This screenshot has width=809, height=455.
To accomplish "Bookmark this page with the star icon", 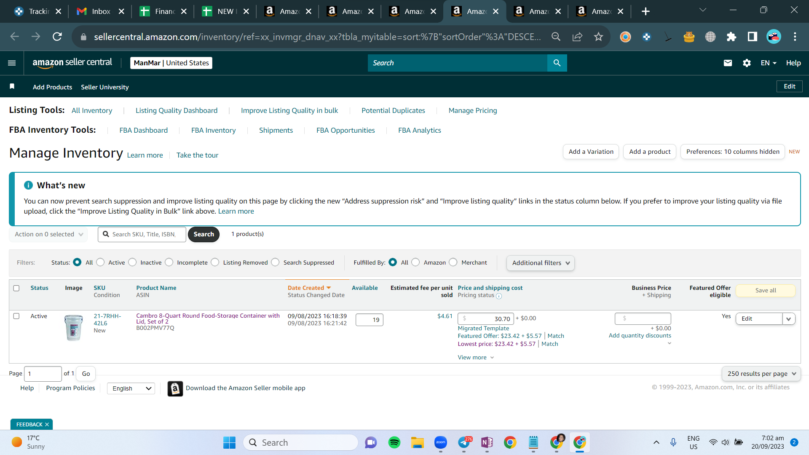I will tap(598, 37).
